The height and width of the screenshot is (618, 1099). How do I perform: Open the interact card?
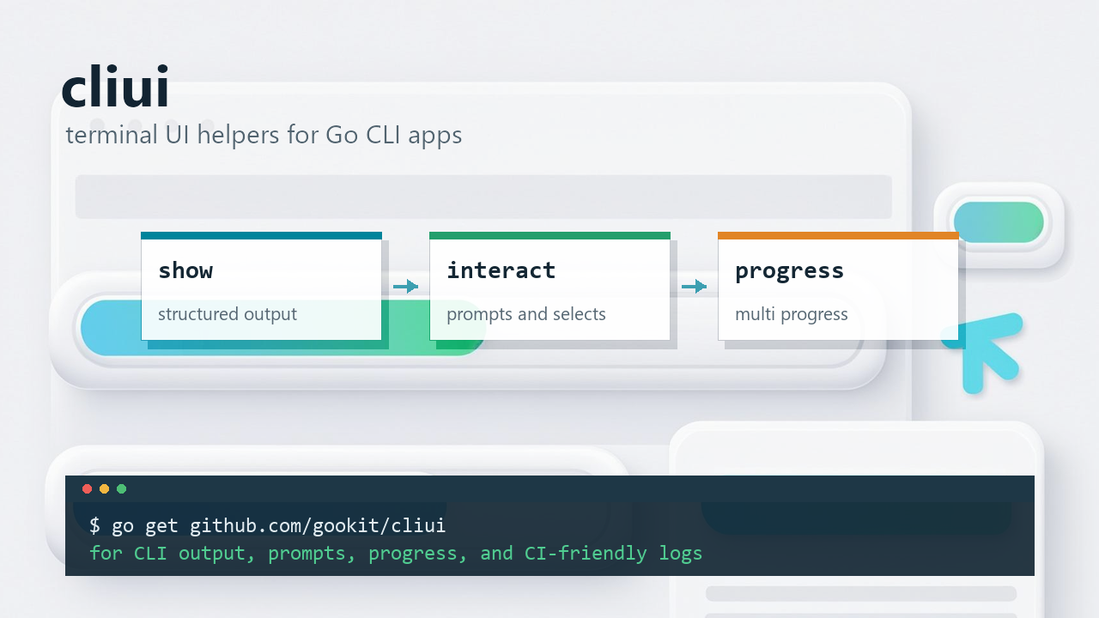549,286
